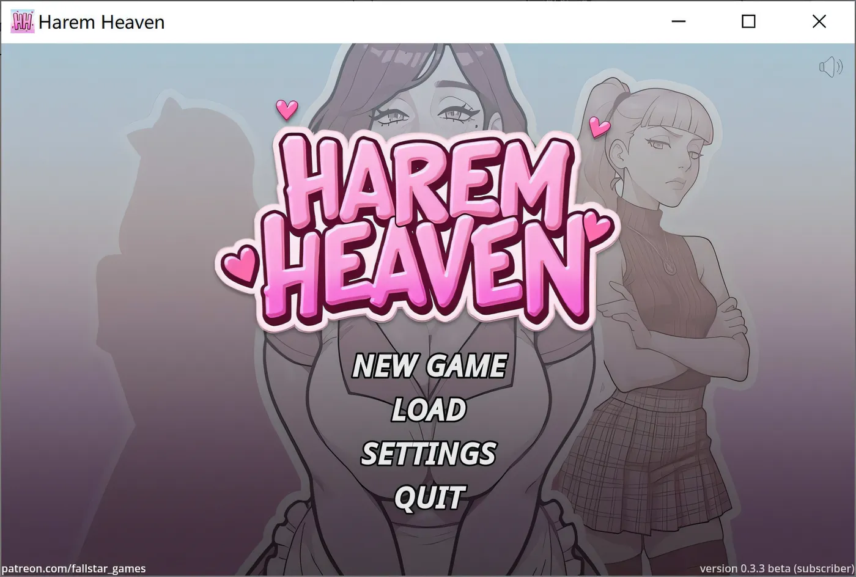Open the patreon.com/fallstar_games link
This screenshot has width=856, height=577.
point(73,568)
